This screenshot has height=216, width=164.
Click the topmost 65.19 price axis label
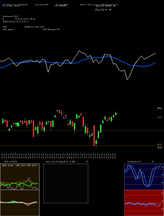159,144
